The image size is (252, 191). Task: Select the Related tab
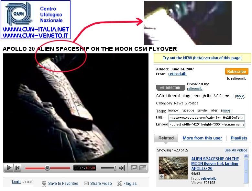166,138
